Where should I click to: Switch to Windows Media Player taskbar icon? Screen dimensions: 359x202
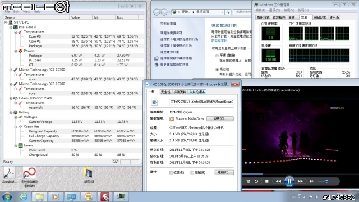coord(55,197)
